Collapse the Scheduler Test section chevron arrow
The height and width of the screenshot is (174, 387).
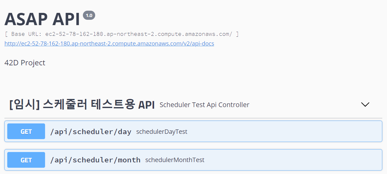pyautogui.click(x=365, y=105)
